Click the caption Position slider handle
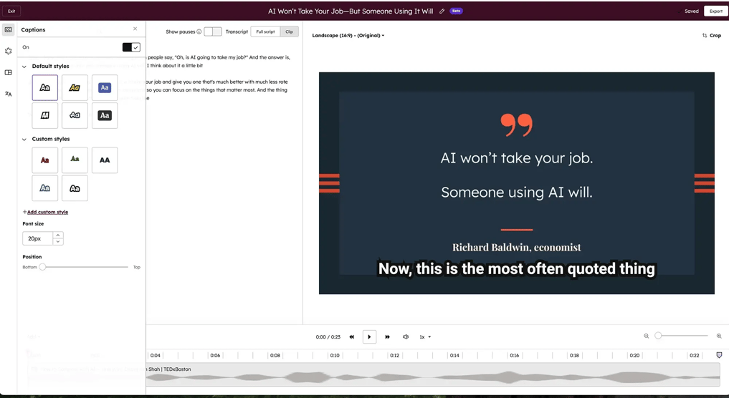 click(42, 267)
